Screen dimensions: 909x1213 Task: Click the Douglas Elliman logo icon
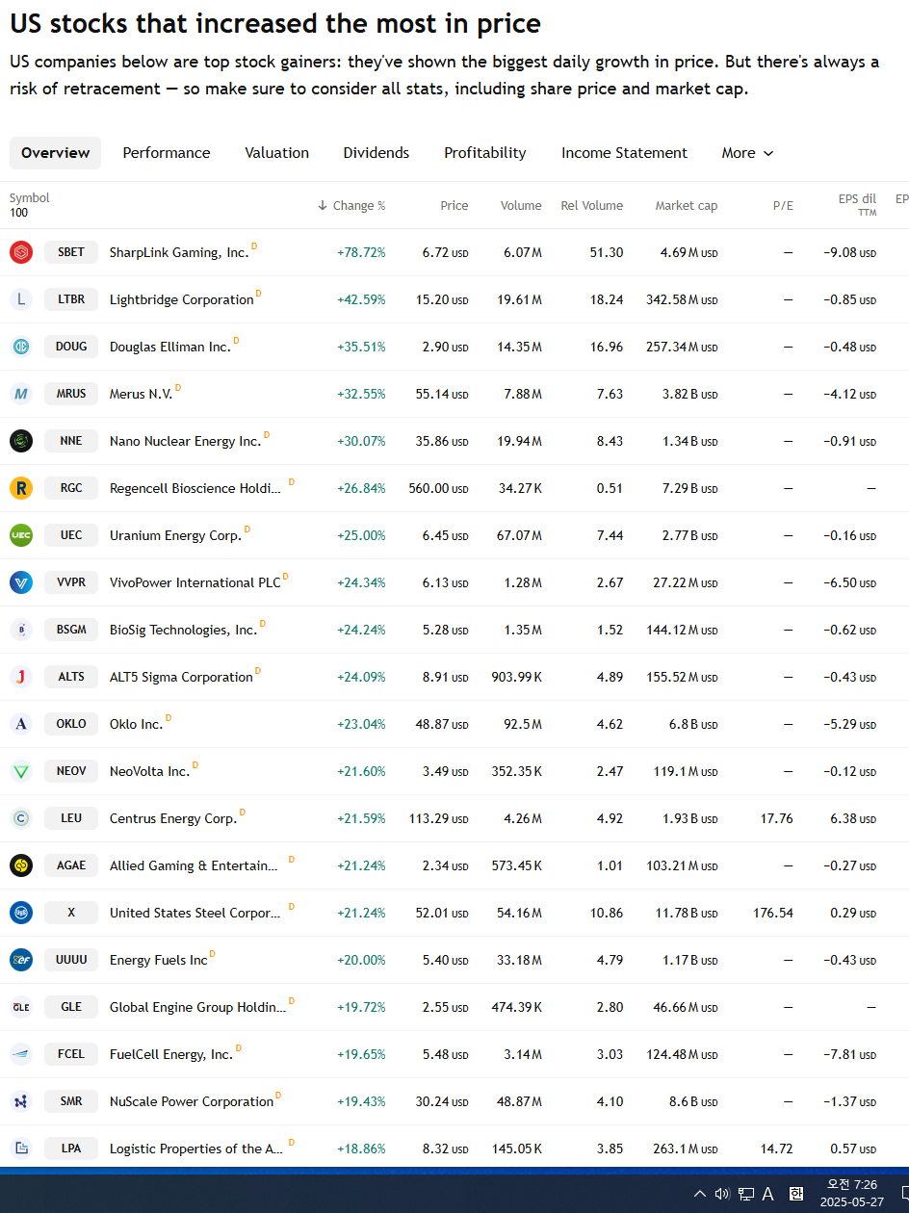[x=21, y=347]
